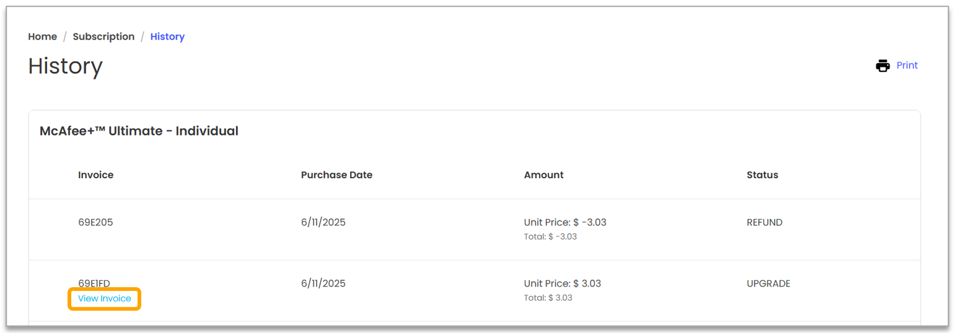The height and width of the screenshot is (333, 956).
Task: Open the Subscription breadcrumb link
Action: (x=103, y=37)
